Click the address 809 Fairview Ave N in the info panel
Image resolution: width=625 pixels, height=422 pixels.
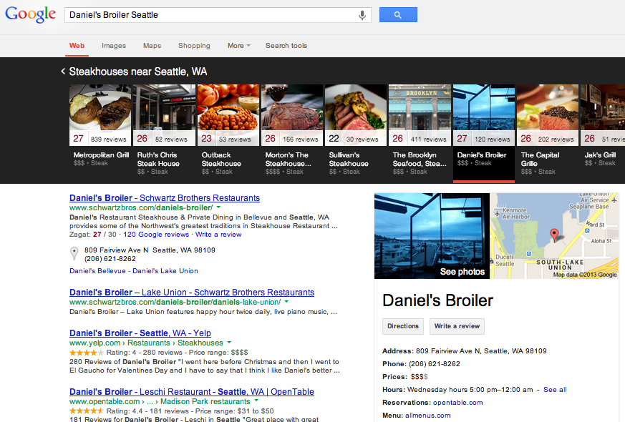coord(482,351)
